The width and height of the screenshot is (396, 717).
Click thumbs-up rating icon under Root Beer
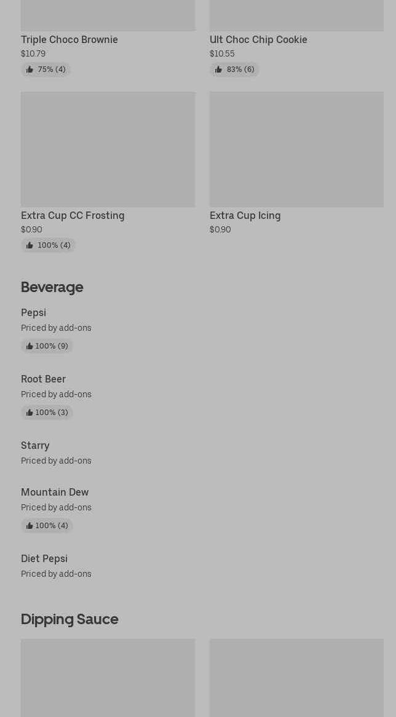pos(30,413)
